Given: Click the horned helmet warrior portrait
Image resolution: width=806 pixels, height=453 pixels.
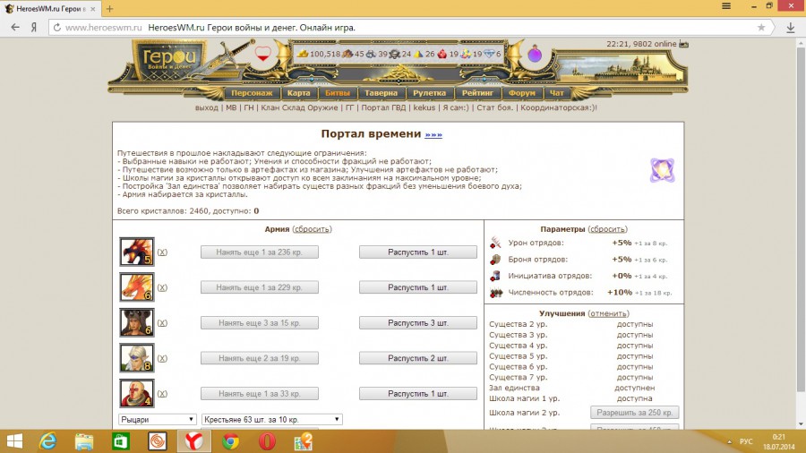Looking at the screenshot, I should pyautogui.click(x=137, y=322).
